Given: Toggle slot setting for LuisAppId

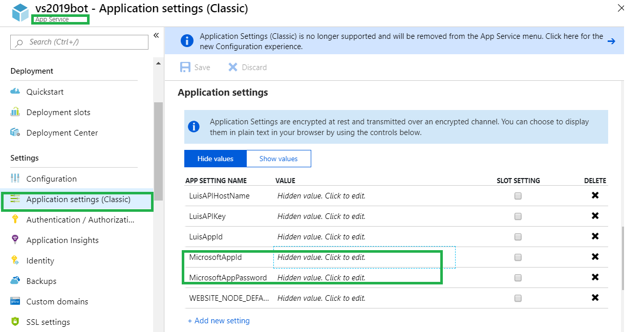Looking at the screenshot, I should click(518, 237).
